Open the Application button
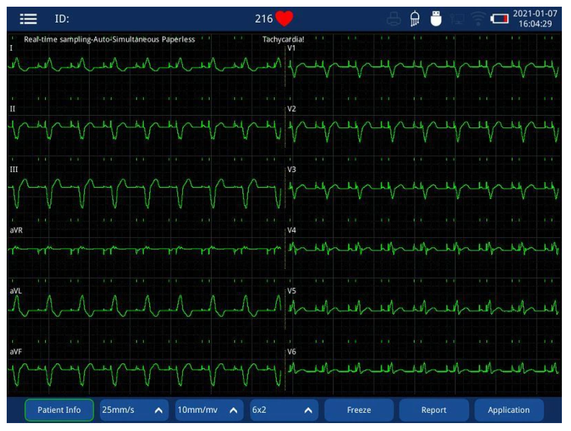 pyautogui.click(x=509, y=410)
